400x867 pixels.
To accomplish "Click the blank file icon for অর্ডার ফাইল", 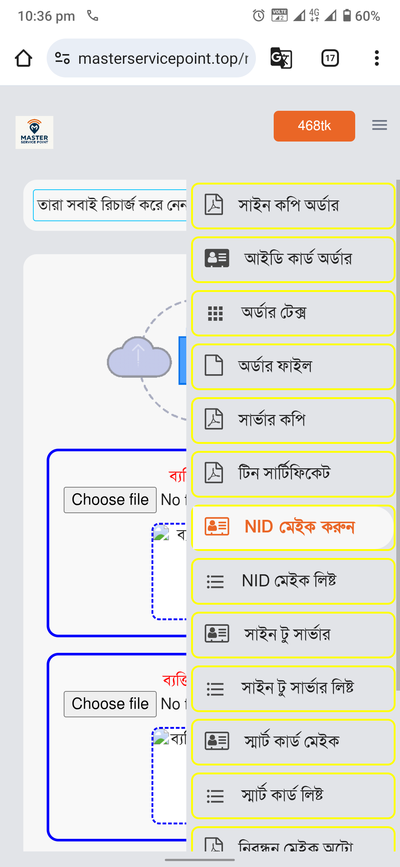I will 214,365.
